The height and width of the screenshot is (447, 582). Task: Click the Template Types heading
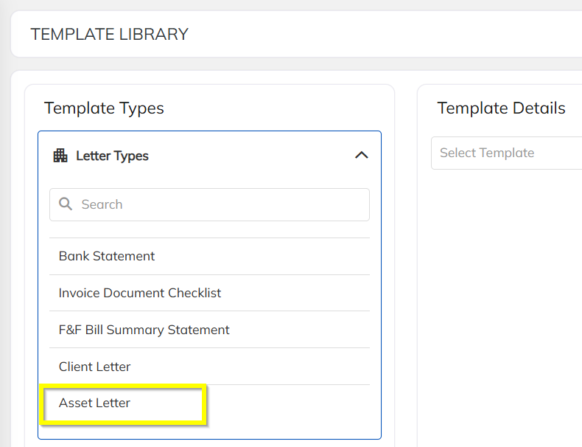[104, 108]
